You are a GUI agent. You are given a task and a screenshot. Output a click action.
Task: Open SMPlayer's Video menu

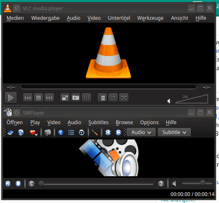pos(54,123)
